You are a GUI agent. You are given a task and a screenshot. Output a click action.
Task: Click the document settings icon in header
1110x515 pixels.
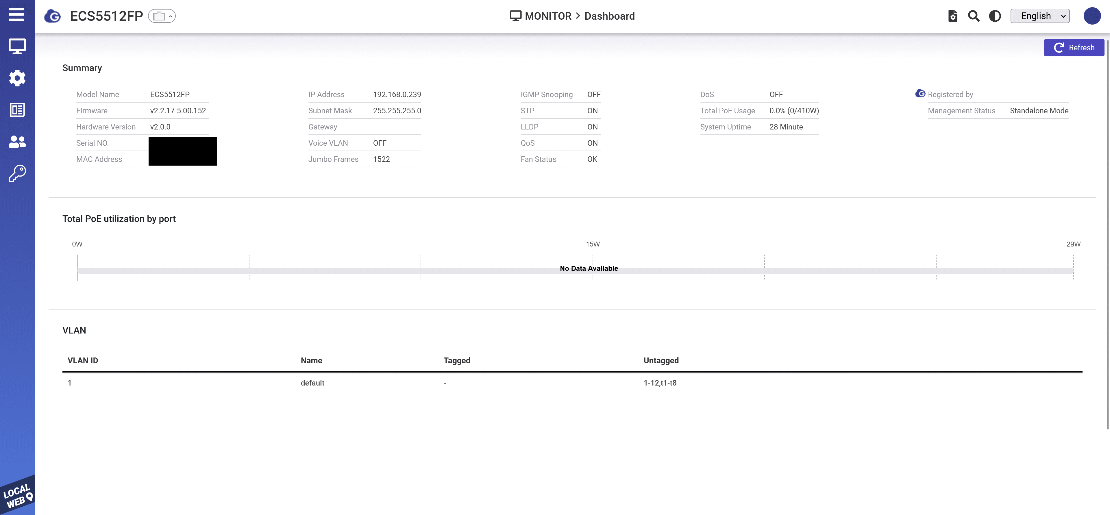pyautogui.click(x=953, y=16)
